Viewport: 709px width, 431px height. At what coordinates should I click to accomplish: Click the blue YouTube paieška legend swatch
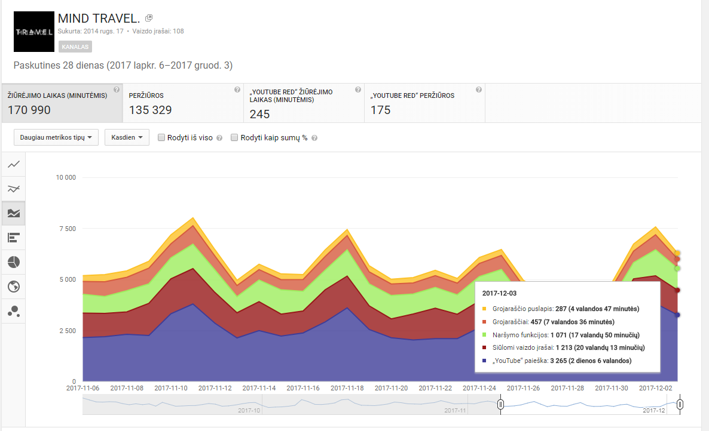pyautogui.click(x=484, y=361)
